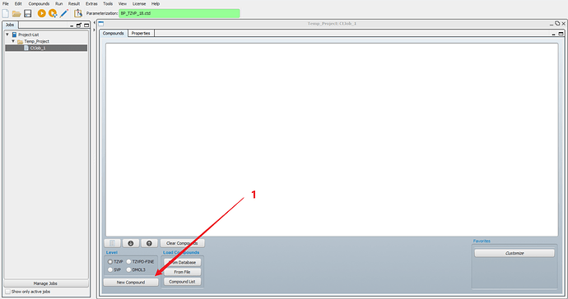
Task: Click the clipboard icon beside Parameterization
Action: click(x=78, y=13)
